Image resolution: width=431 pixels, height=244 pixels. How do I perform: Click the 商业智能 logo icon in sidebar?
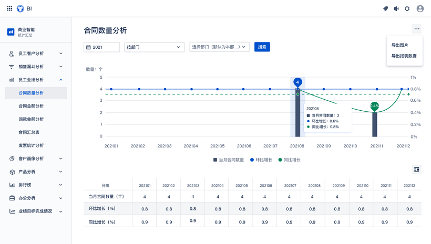click(x=11, y=32)
